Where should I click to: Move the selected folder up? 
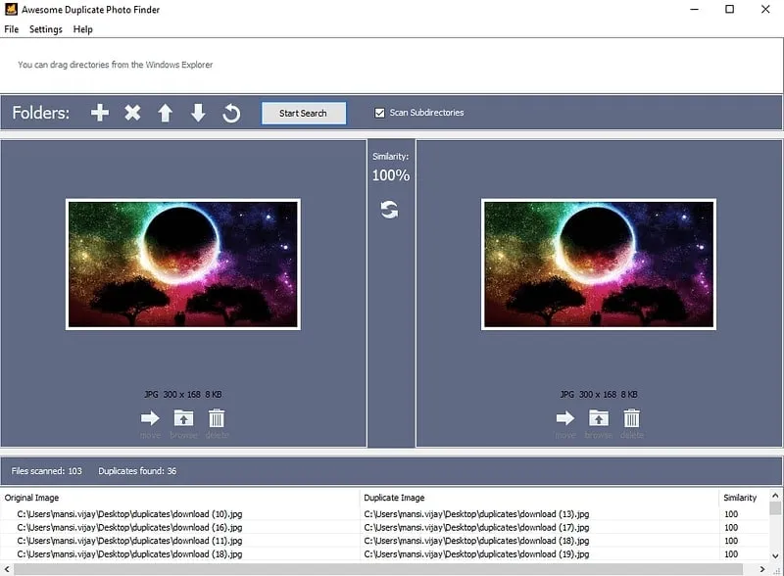pyautogui.click(x=166, y=113)
